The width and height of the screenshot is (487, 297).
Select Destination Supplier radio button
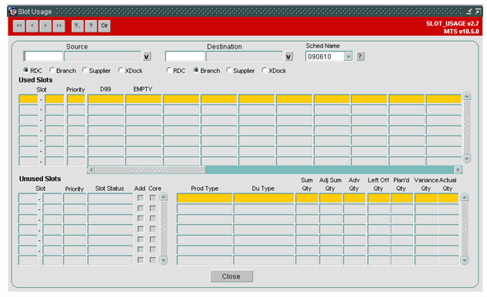pyautogui.click(x=229, y=70)
